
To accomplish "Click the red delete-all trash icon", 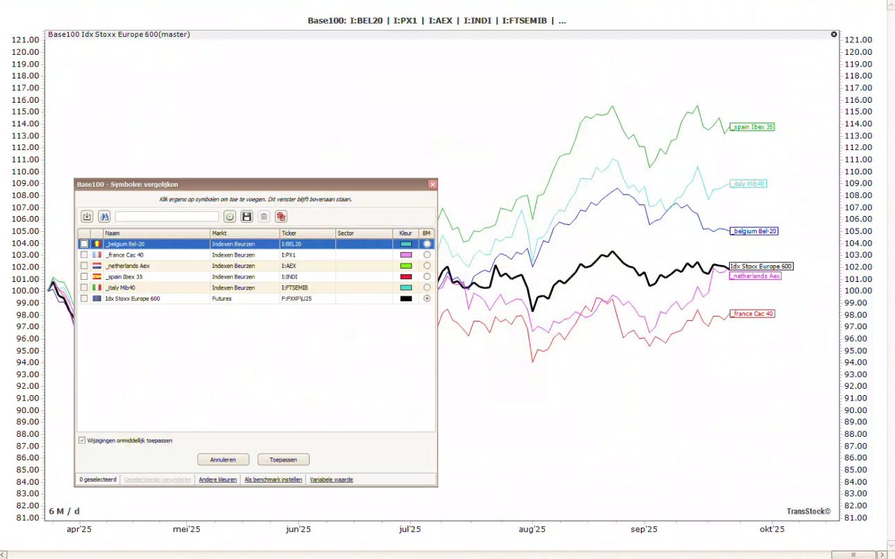I will 281,217.
